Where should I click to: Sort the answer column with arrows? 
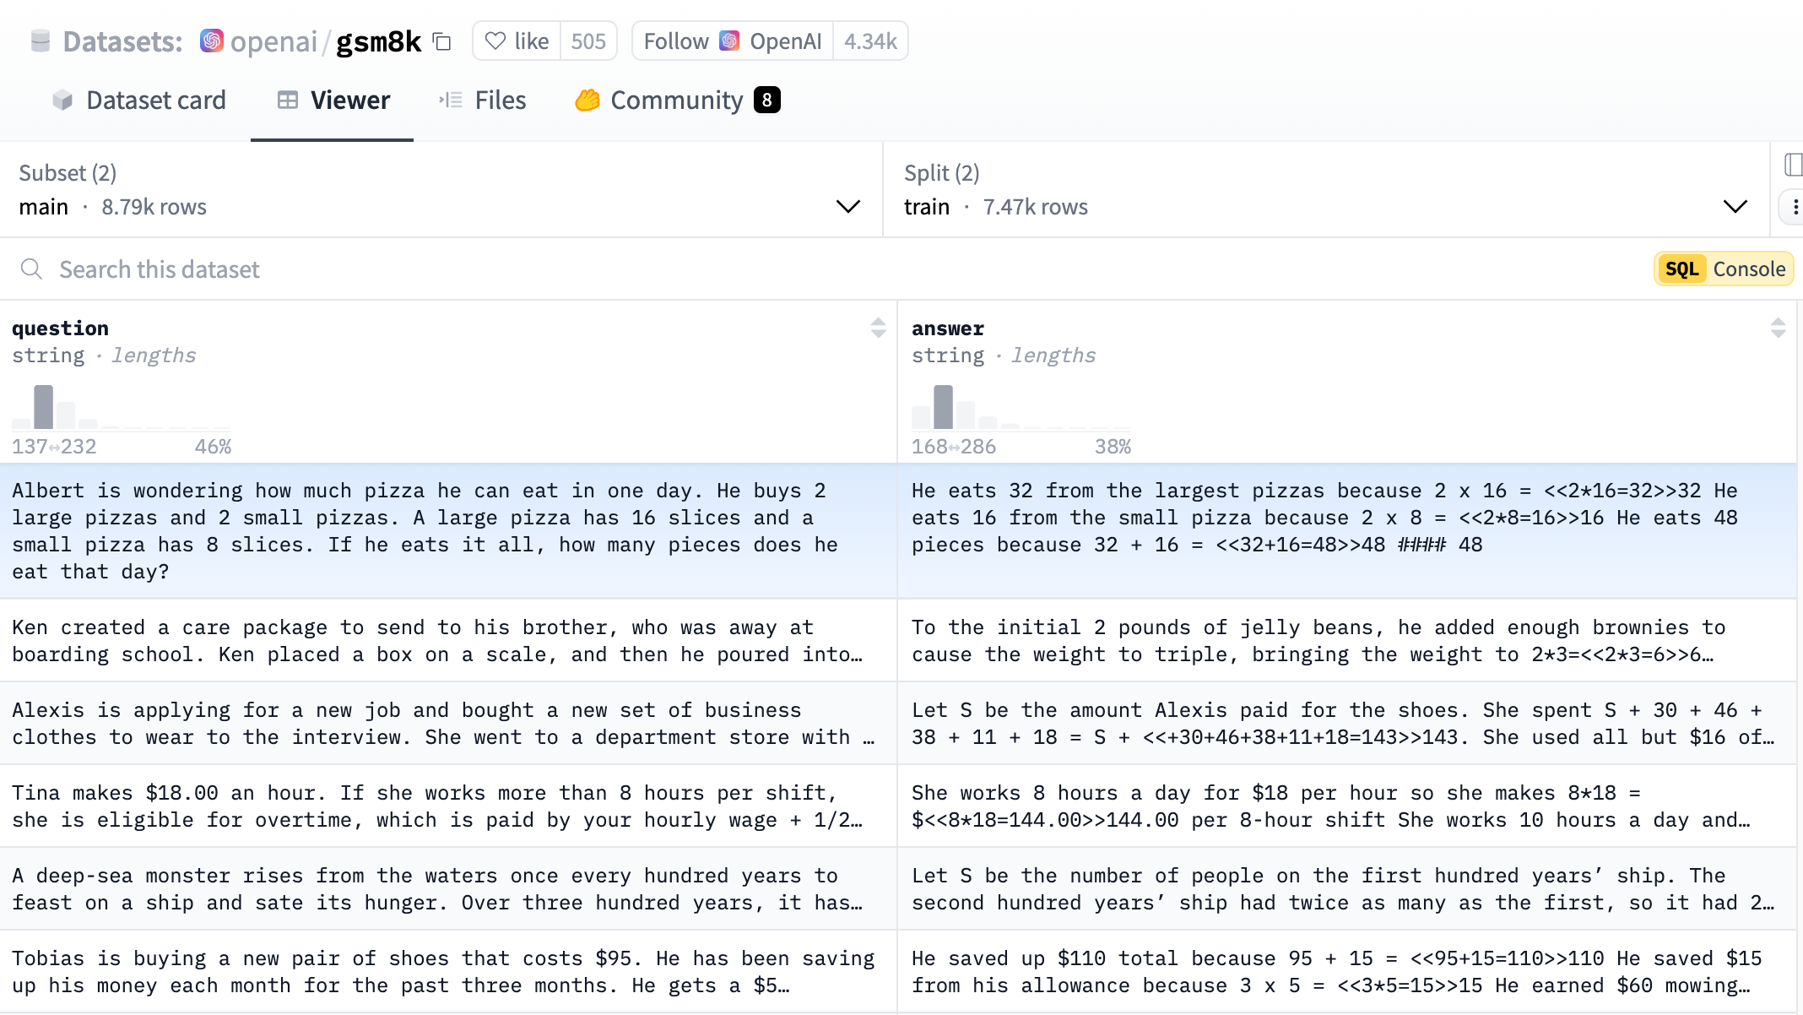pyautogui.click(x=1778, y=328)
